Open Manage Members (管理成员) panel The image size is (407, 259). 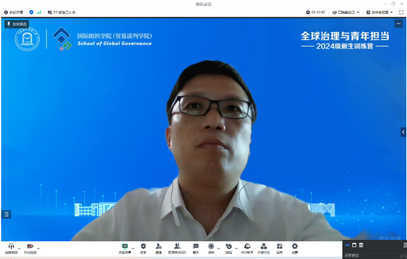coord(177,248)
